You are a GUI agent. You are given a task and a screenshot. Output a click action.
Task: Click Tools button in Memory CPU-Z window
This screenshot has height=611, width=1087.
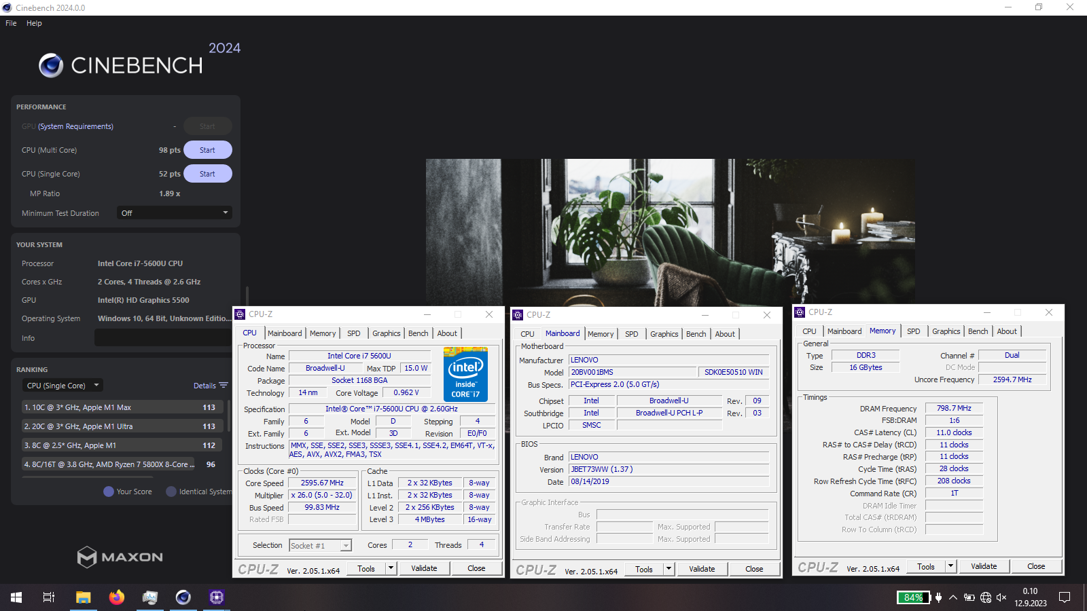point(926,566)
